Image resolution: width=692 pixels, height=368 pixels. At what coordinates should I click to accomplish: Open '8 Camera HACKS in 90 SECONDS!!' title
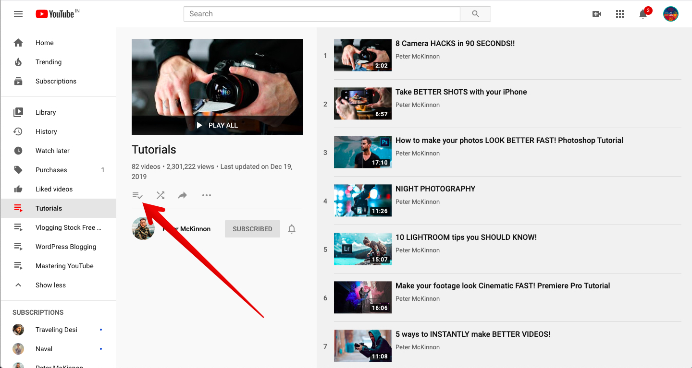pyautogui.click(x=455, y=43)
